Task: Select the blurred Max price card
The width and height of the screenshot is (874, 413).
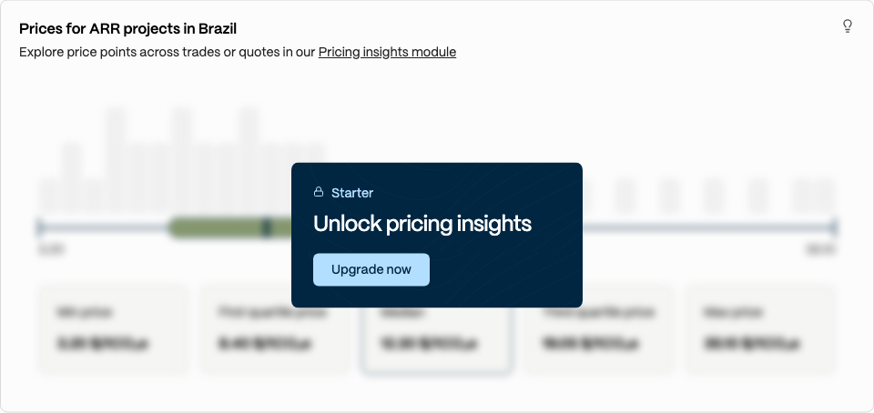Action: tap(760, 329)
